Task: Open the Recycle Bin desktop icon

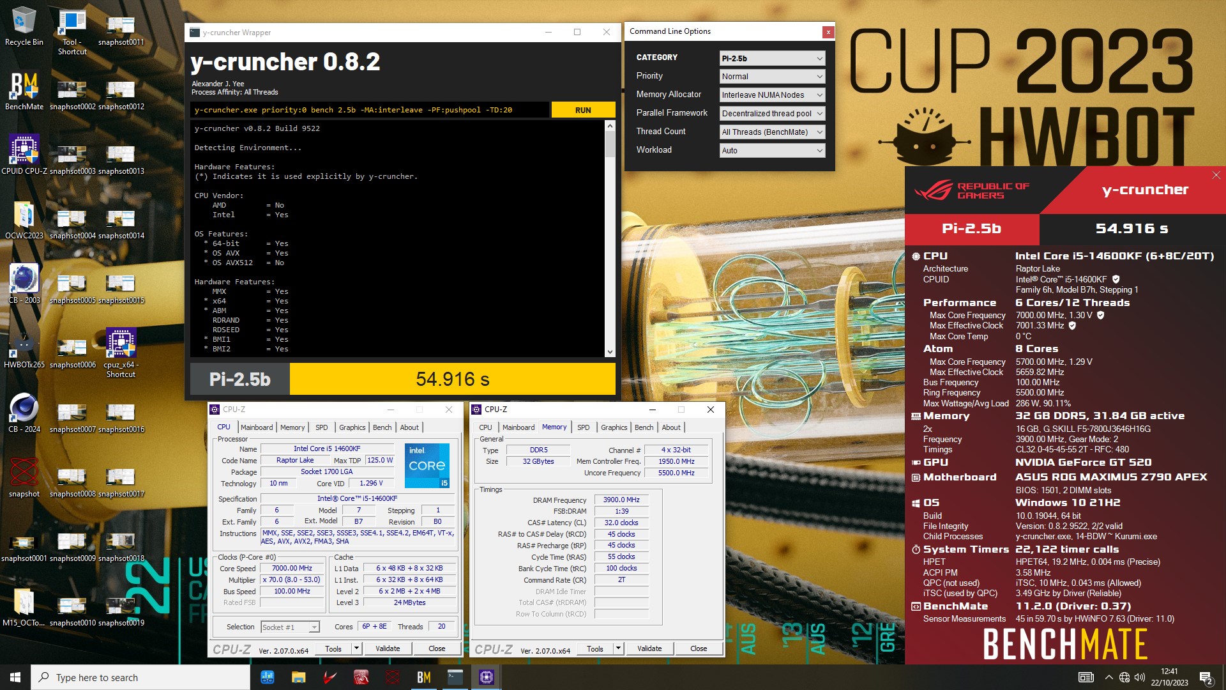Action: point(24,27)
